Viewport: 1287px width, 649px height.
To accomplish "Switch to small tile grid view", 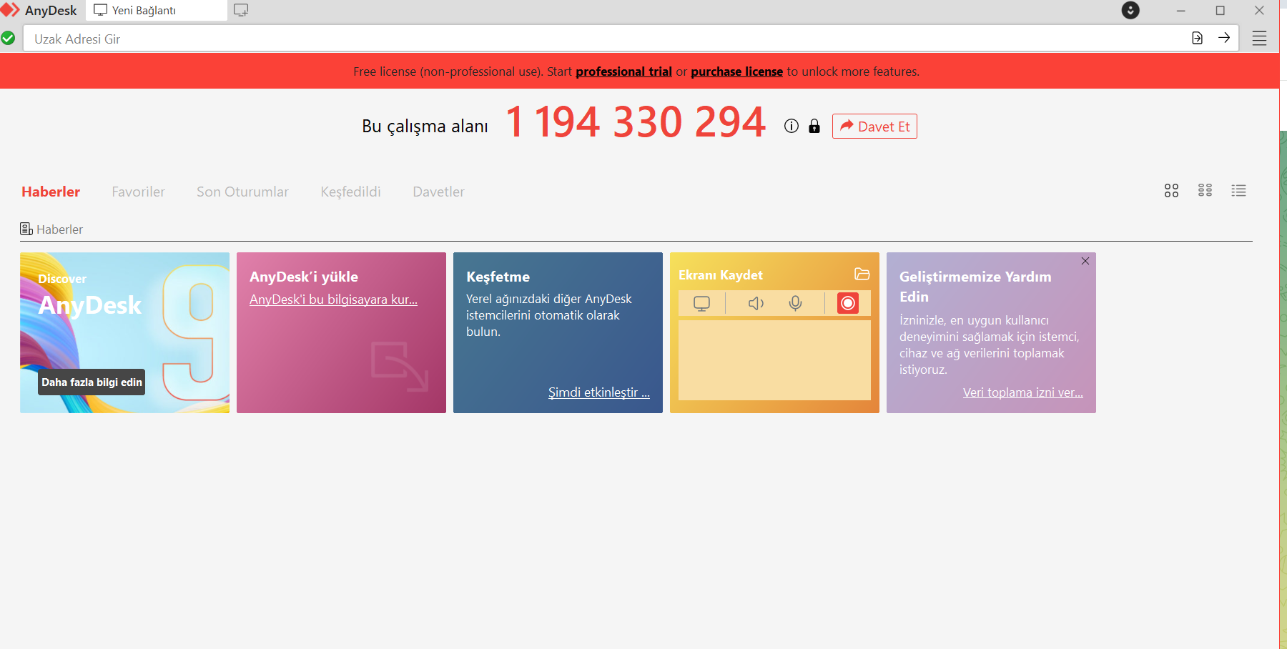I will (1205, 191).
